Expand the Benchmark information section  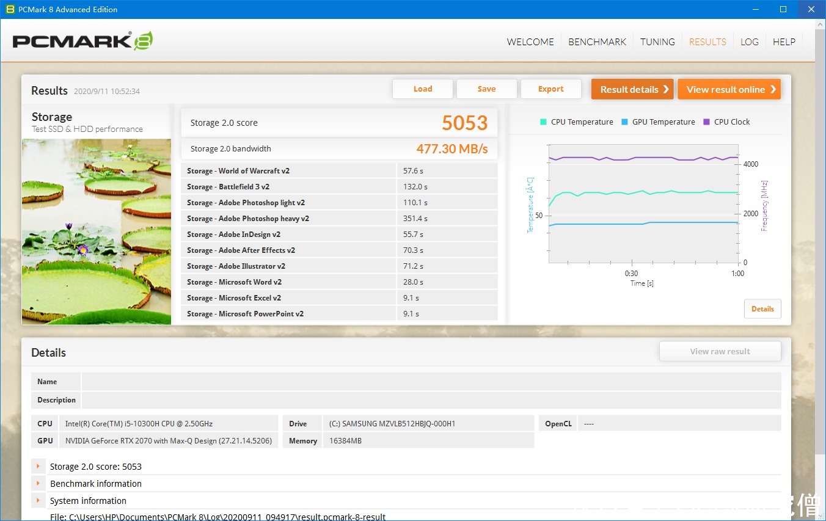click(x=38, y=483)
